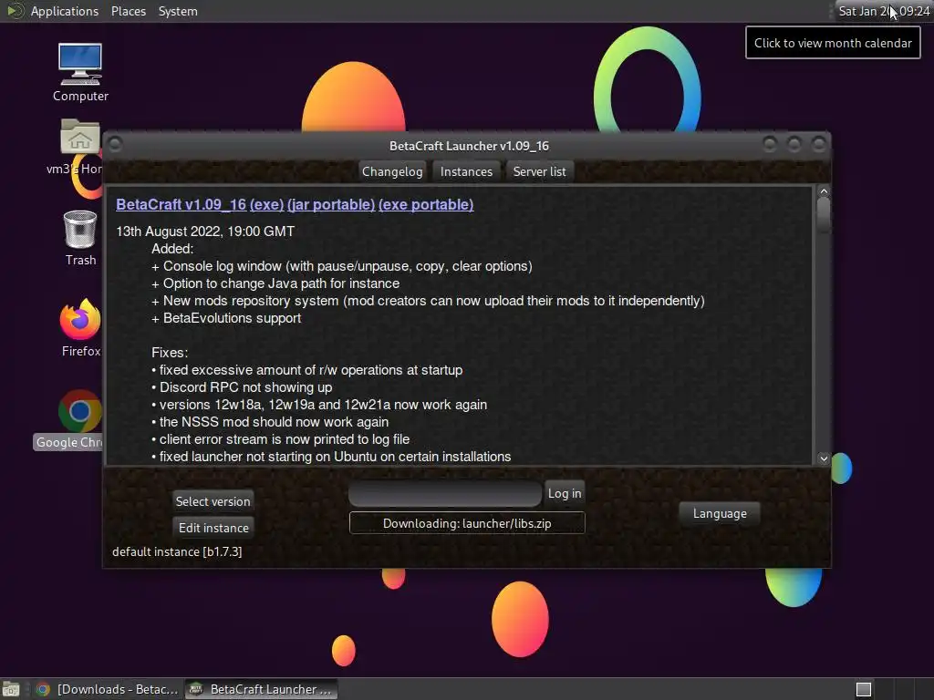The height and width of the screenshot is (700, 934).
Task: Open the Computer desktop icon
Action: (x=80, y=72)
